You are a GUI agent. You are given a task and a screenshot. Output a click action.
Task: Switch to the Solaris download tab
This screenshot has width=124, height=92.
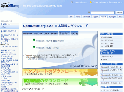54,34
